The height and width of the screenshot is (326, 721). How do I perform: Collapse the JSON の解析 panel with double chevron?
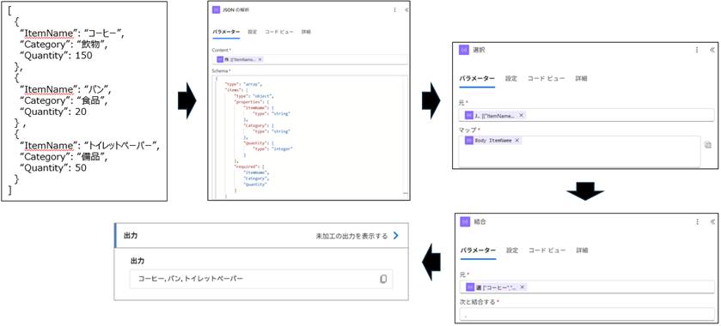click(406, 9)
